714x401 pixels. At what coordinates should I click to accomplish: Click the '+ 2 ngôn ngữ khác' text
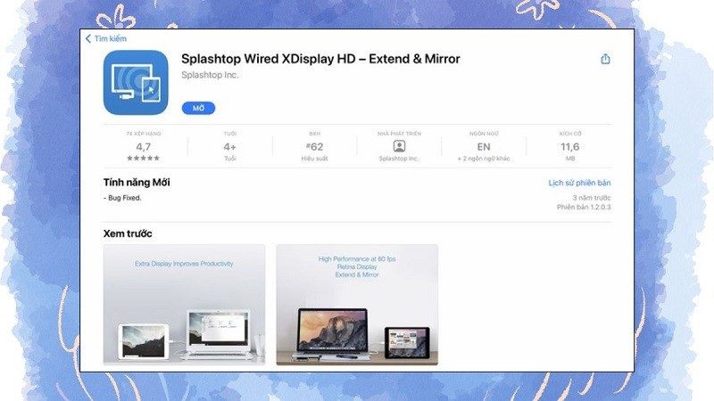click(484, 159)
